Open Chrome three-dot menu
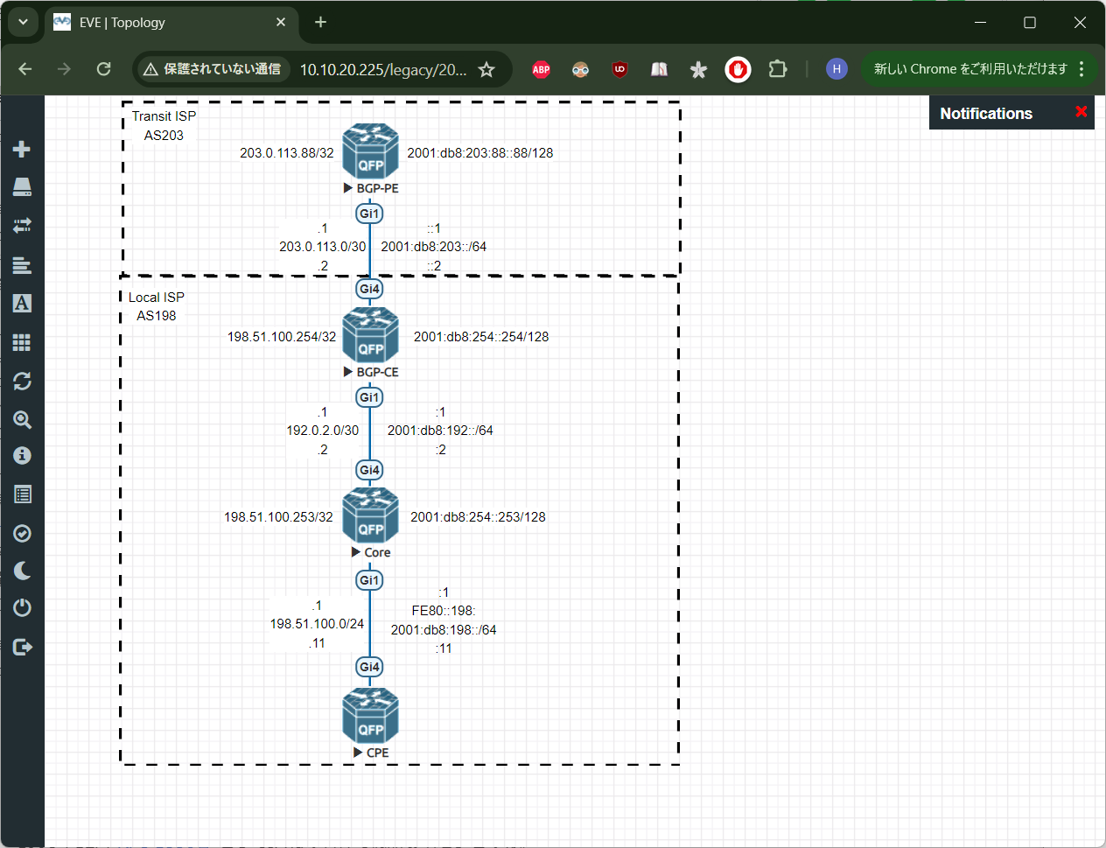The width and height of the screenshot is (1106, 848). point(1082,69)
